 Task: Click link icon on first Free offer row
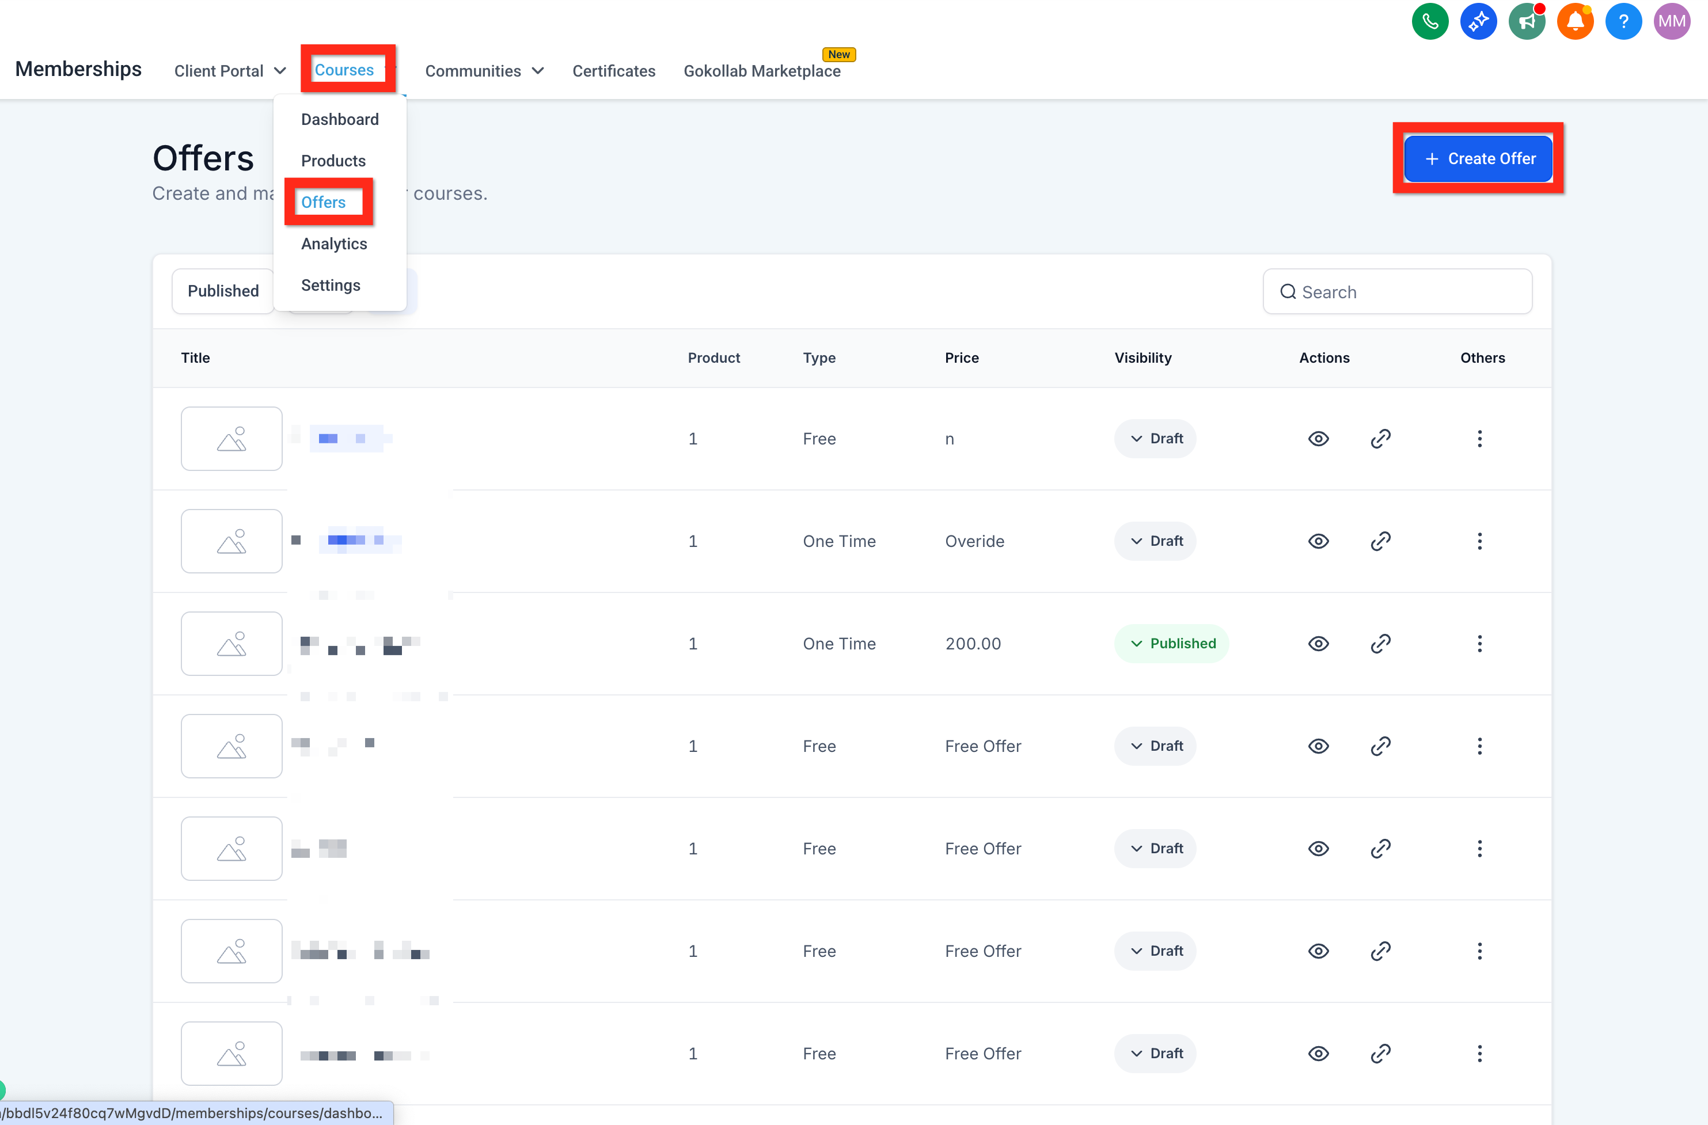pos(1380,438)
